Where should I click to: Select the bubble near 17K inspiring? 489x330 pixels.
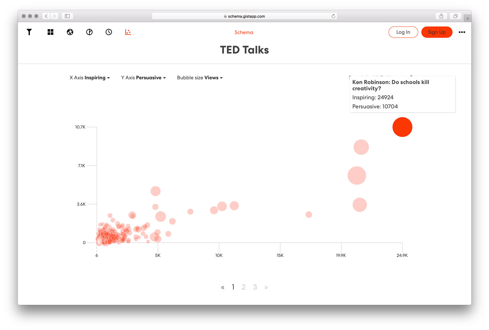coord(309,214)
